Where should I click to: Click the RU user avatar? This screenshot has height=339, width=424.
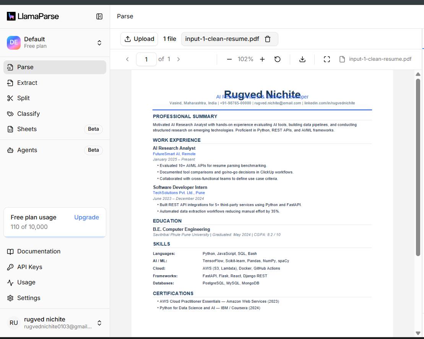click(13, 323)
